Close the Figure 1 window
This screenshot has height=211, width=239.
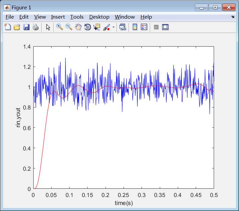229,7
